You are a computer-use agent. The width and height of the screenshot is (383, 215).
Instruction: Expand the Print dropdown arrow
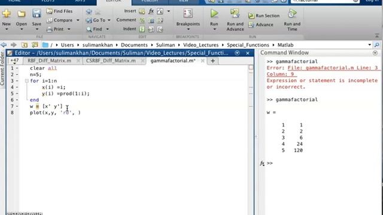[x=69, y=29]
